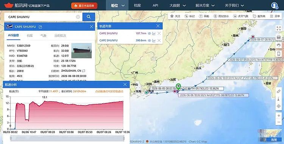
Task: Show speed chart for 107.7nm track
Action: 154,33
